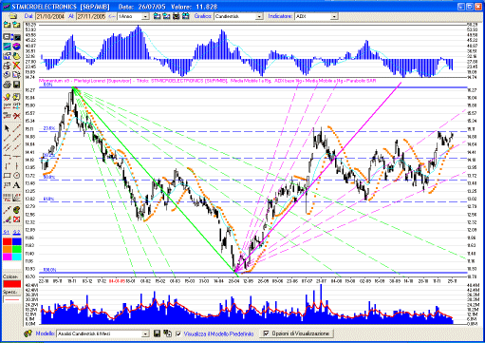The width and height of the screenshot is (485, 343).
Task: Click the '123' numbering tool icon
Action: tap(7, 185)
